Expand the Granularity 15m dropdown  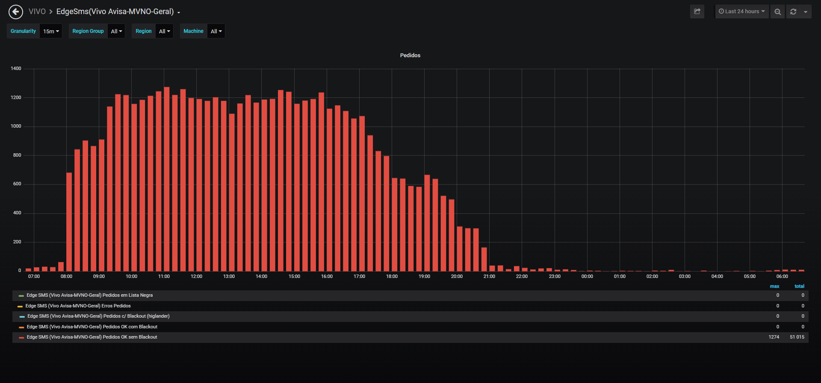[51, 31]
